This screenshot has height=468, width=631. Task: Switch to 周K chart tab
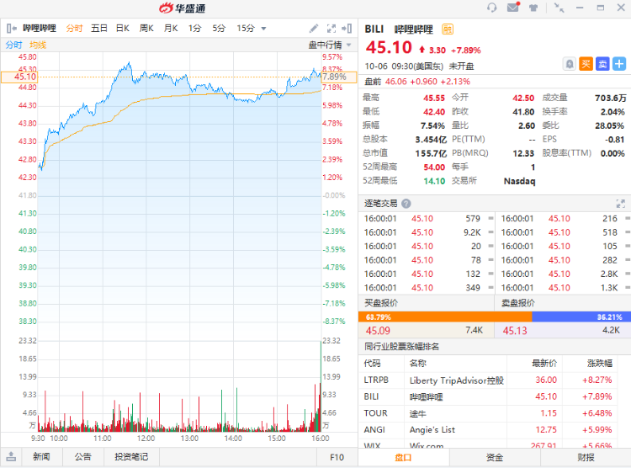click(x=146, y=28)
